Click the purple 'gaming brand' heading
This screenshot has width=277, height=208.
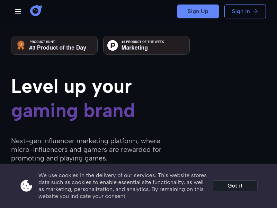coord(73,110)
